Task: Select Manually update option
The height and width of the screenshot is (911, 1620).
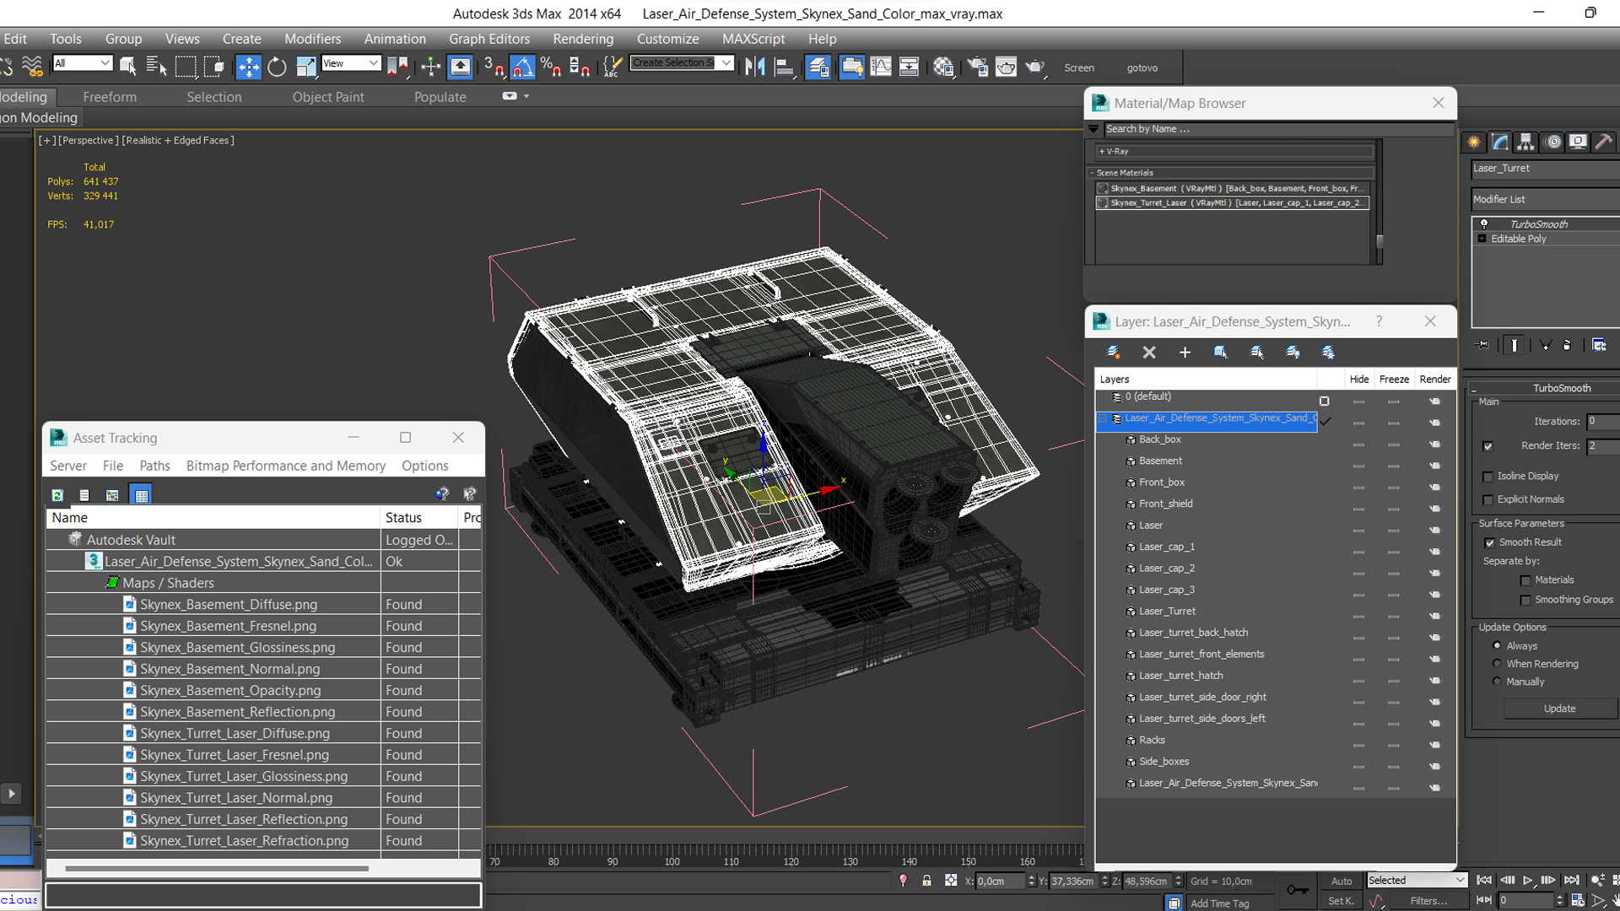Action: (1497, 681)
